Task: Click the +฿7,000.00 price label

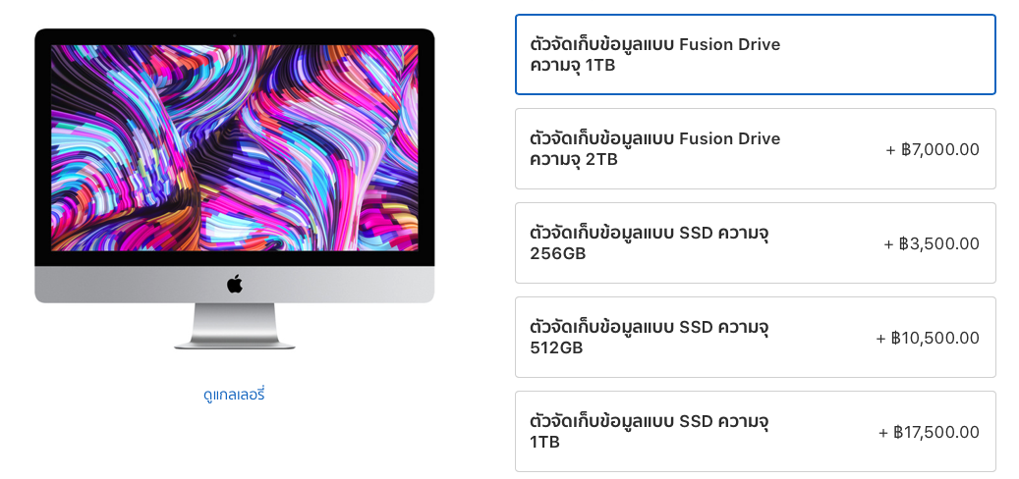Action: (x=932, y=149)
